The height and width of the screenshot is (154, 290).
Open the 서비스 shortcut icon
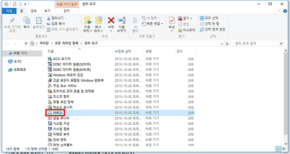50,113
